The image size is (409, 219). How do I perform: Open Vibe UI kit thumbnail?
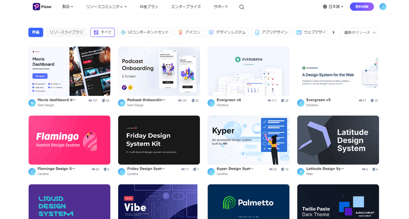tap(159, 202)
